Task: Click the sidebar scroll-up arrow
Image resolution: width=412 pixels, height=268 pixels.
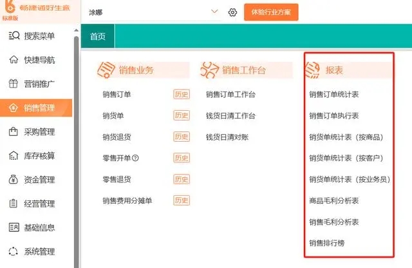Action: (76, 30)
